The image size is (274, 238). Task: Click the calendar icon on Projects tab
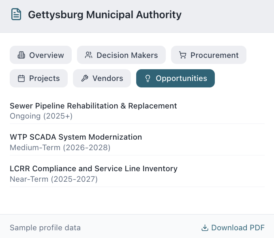tap(21, 79)
